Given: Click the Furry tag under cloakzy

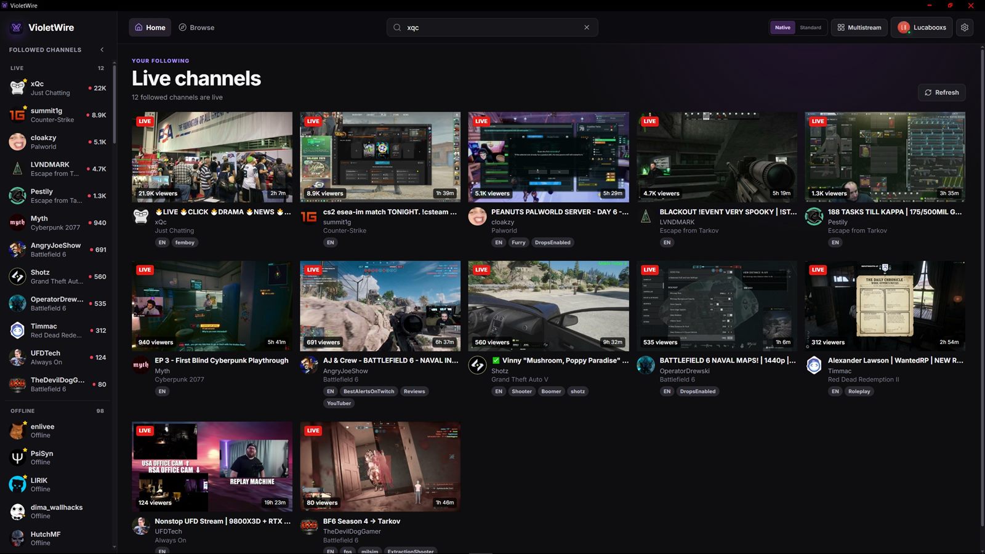Looking at the screenshot, I should [518, 243].
